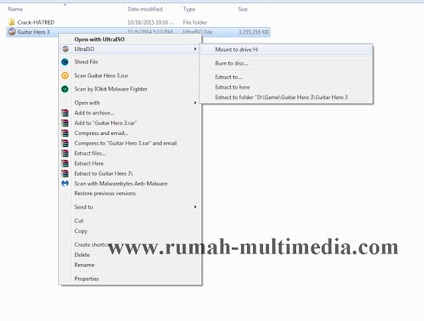The image size is (424, 321).
Task: Sort by the Date modified column header
Action: [x=145, y=9]
